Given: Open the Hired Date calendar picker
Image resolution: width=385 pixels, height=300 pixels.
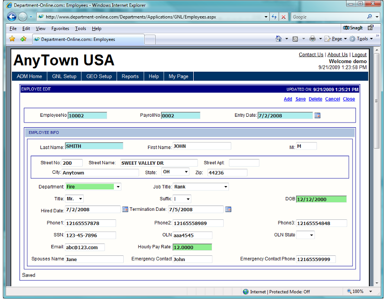Looking at the screenshot, I should pyautogui.click(x=125, y=209).
